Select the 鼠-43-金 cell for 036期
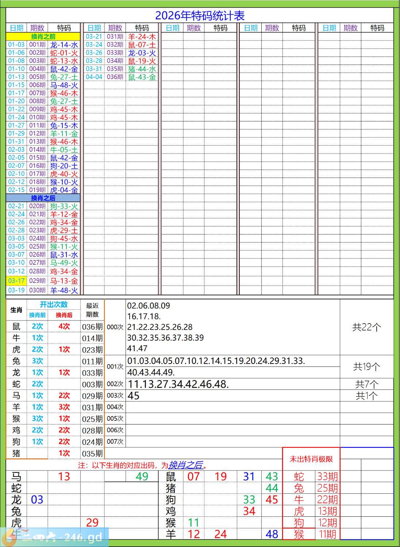 tap(142, 77)
